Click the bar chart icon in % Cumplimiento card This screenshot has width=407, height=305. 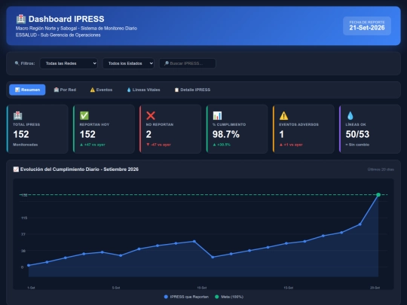point(217,115)
